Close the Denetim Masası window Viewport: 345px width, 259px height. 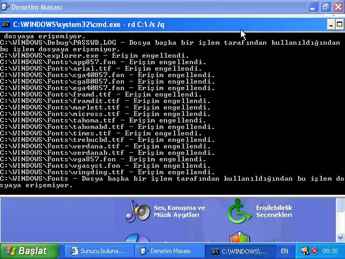[338, 7]
